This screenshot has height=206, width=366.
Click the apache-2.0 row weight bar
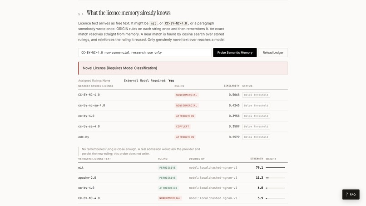coord(276,178)
